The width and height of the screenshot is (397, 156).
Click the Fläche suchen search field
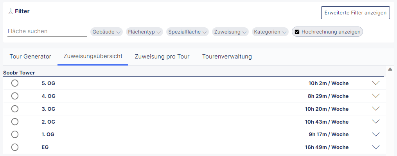47,31
